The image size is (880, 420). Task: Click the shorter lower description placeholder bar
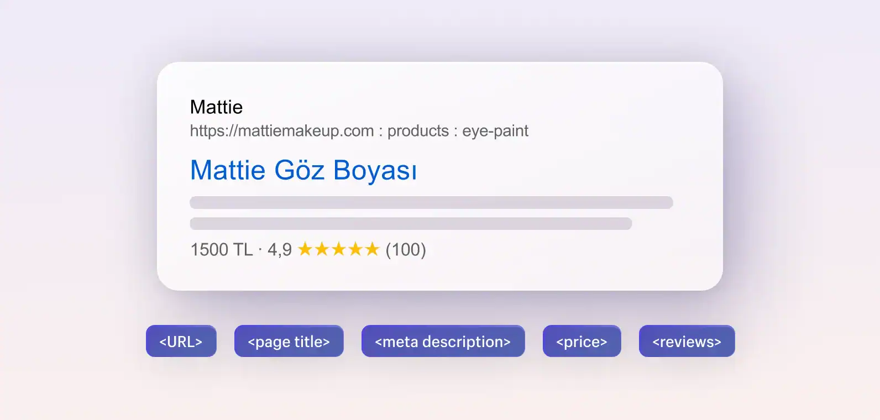(x=411, y=224)
